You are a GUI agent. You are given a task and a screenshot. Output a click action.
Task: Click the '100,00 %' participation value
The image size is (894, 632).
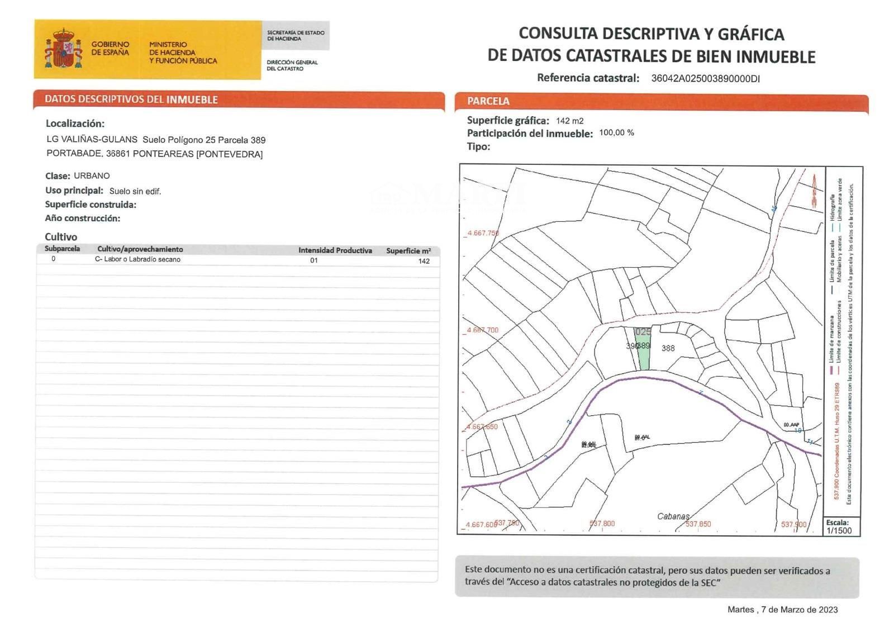coord(616,133)
